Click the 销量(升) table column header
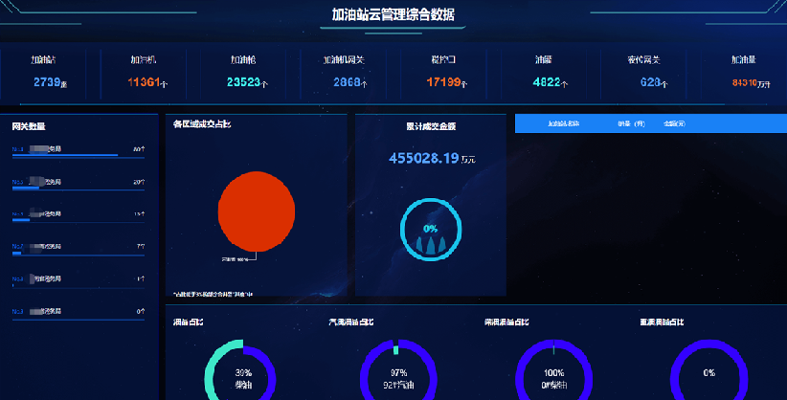The height and width of the screenshot is (400, 787). pyautogui.click(x=631, y=123)
